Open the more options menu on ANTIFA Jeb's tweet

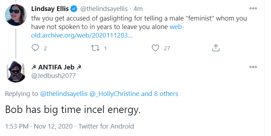point(253,67)
